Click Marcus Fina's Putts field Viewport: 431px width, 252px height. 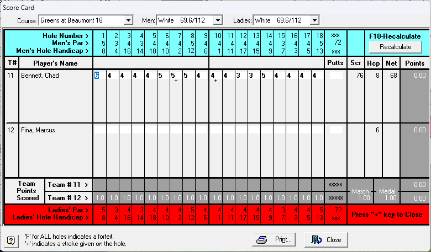point(335,130)
